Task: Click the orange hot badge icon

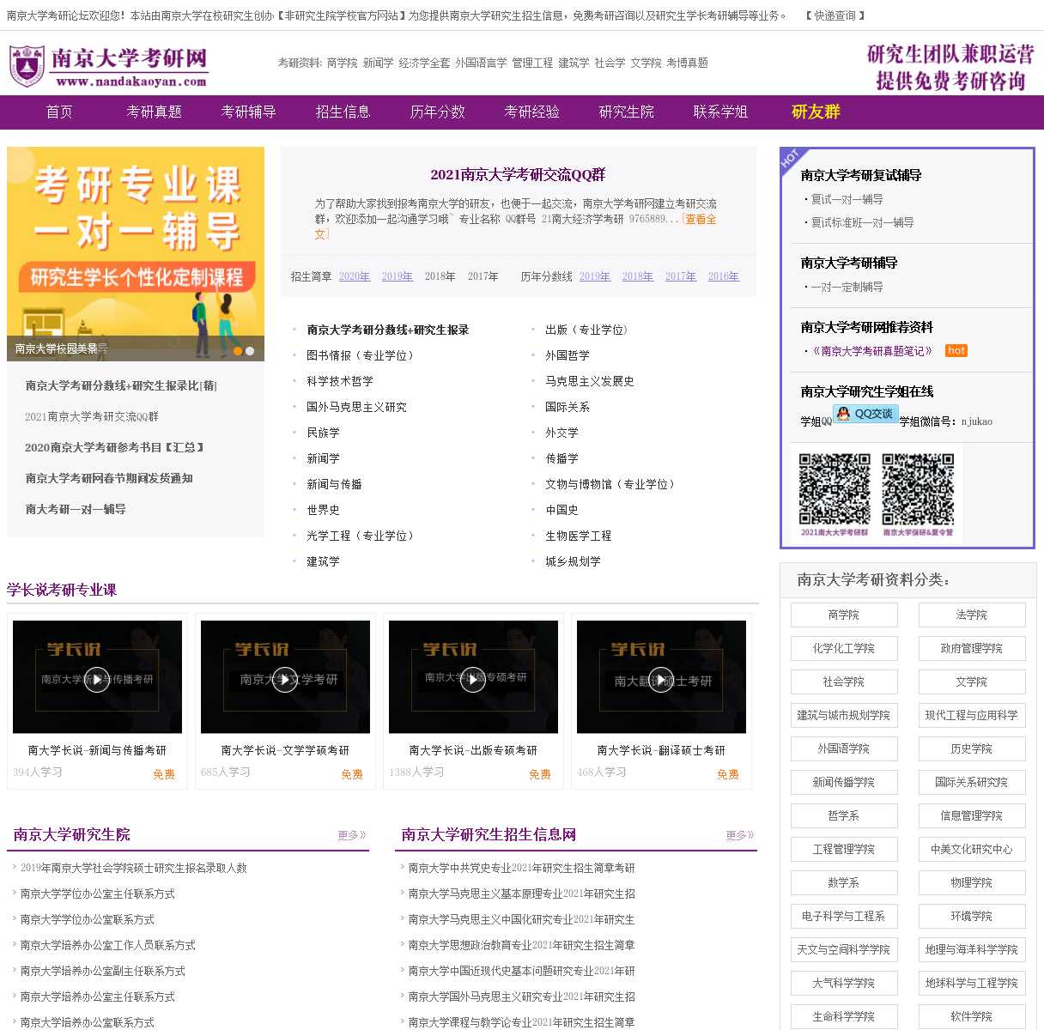Action: 956,350
